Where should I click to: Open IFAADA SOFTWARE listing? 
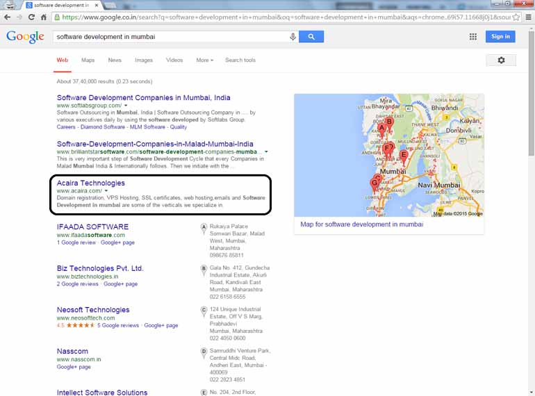tap(92, 226)
